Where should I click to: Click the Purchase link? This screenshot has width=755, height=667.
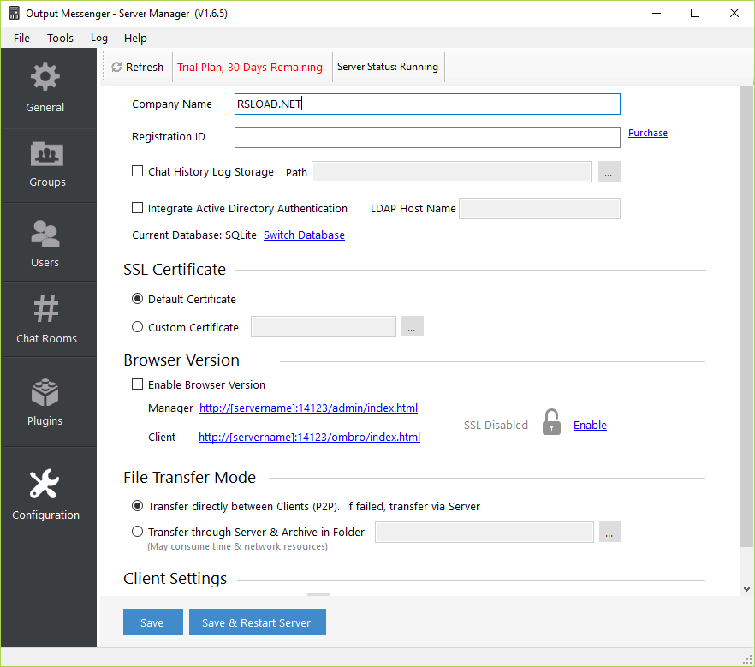tap(647, 133)
